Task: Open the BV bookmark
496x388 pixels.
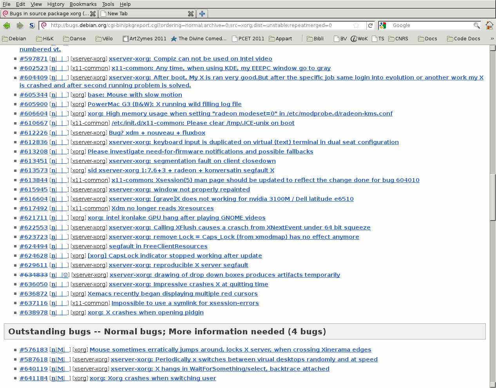Action: (x=340, y=39)
